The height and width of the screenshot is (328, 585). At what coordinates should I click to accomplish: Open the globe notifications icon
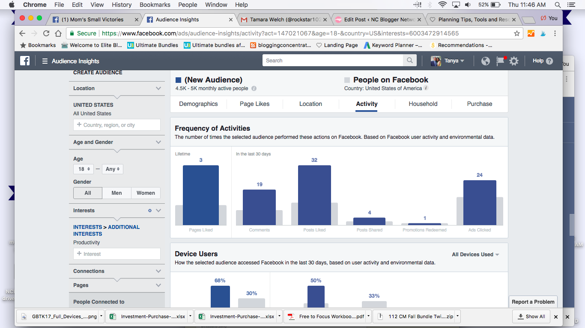click(485, 61)
